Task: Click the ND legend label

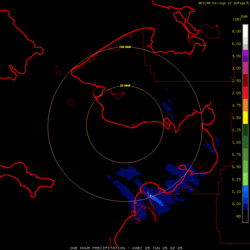Action: pos(239,216)
